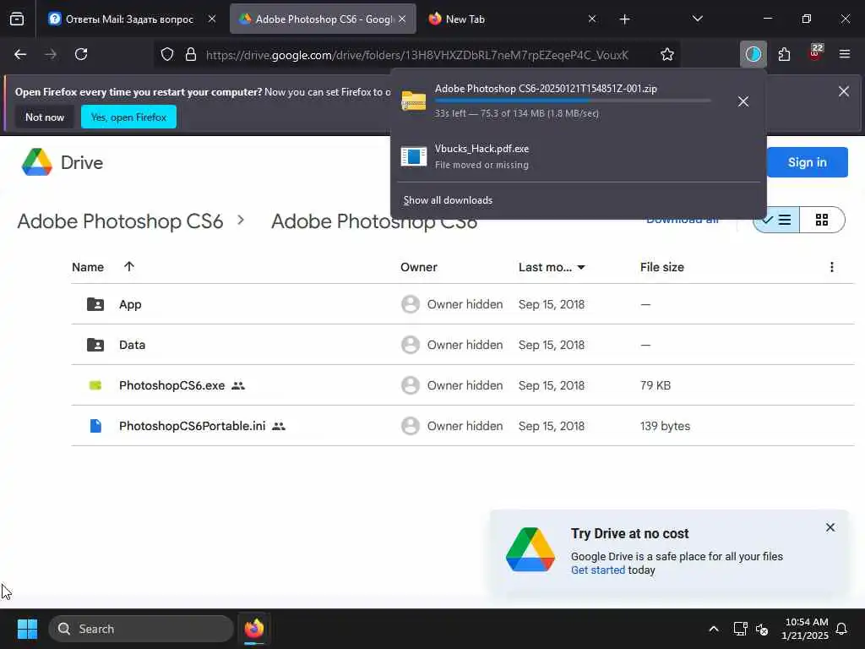This screenshot has height=649, width=865.
Task: Open the PhotoshopCS6.exe file name
Action: [x=172, y=385]
